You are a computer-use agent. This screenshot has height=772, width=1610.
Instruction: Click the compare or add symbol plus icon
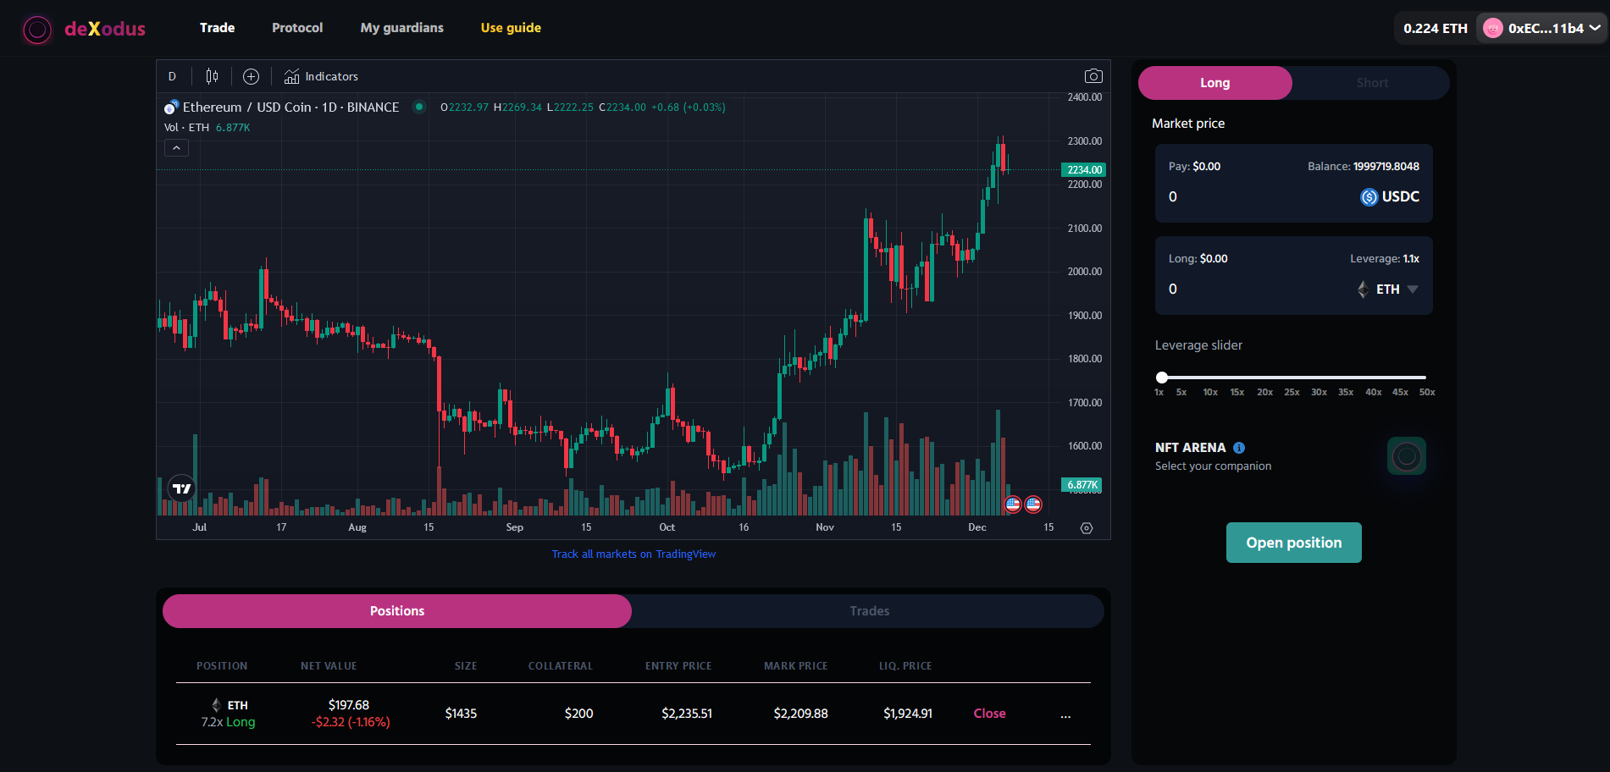[x=251, y=76]
